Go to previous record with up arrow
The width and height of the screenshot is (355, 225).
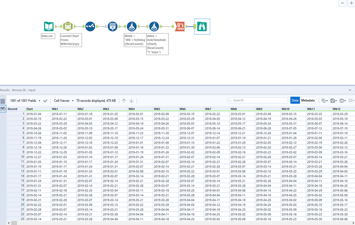click(124, 101)
